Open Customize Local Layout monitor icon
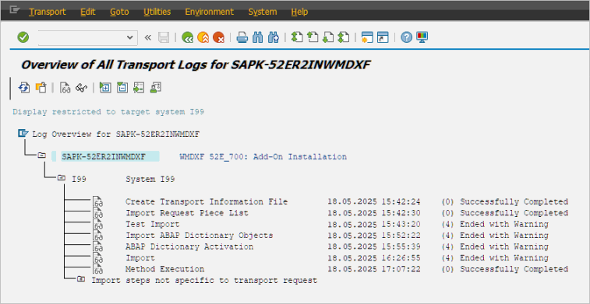This screenshot has height=304, width=590. click(x=422, y=37)
